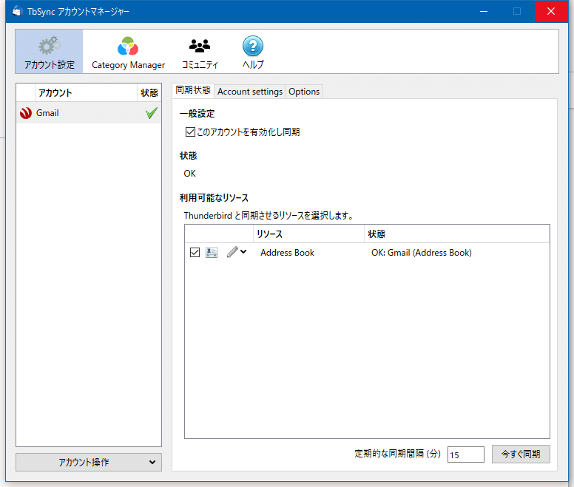Select the Gmail account row

point(89,113)
